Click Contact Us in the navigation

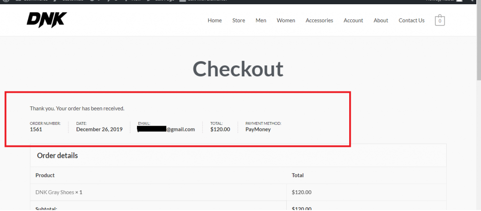click(411, 20)
